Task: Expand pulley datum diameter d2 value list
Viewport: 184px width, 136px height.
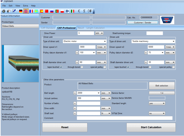Action: click(162, 52)
